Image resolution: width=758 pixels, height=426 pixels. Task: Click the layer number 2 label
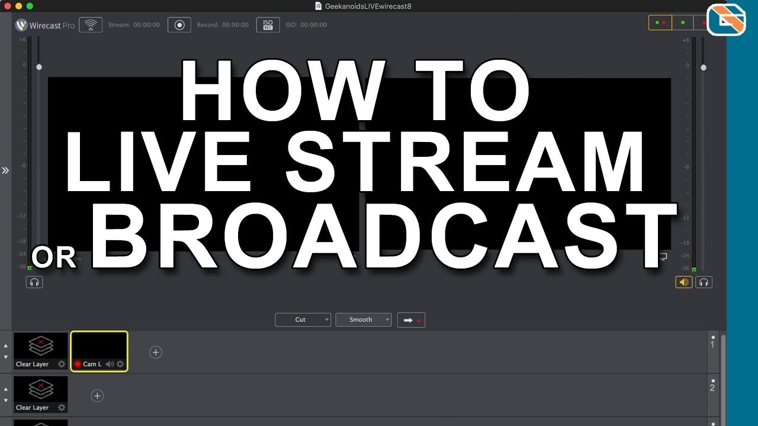[x=712, y=388]
